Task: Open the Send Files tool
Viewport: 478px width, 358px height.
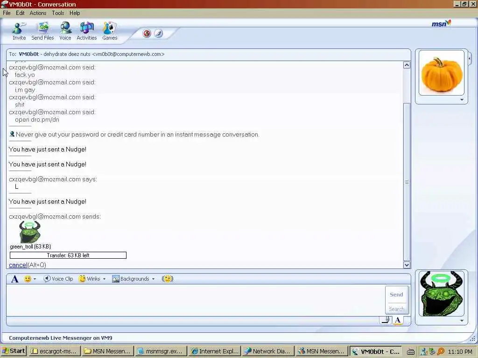Action: [x=42, y=31]
